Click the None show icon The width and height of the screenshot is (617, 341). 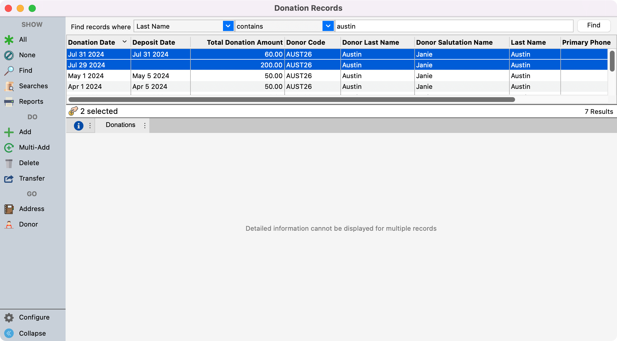tap(9, 55)
